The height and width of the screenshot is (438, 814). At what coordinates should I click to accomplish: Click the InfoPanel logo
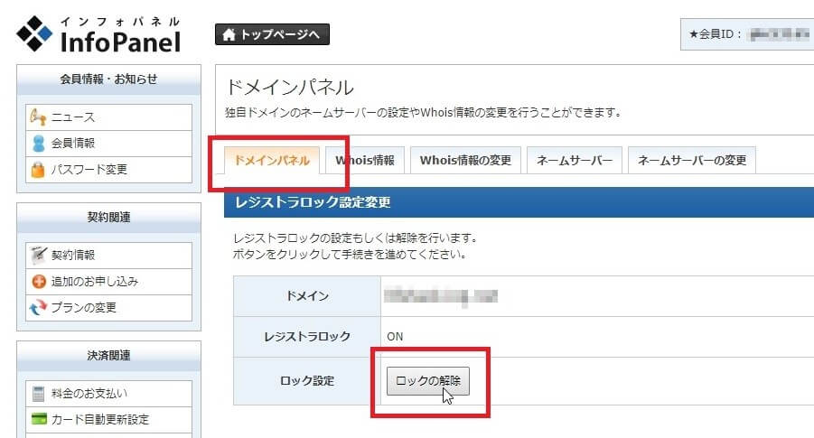(98, 33)
